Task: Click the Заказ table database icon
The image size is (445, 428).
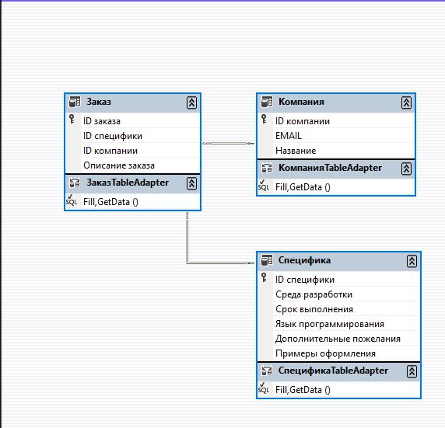Action: [75, 102]
